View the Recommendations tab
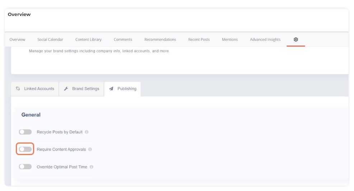This screenshot has height=191, width=354. 160,39
